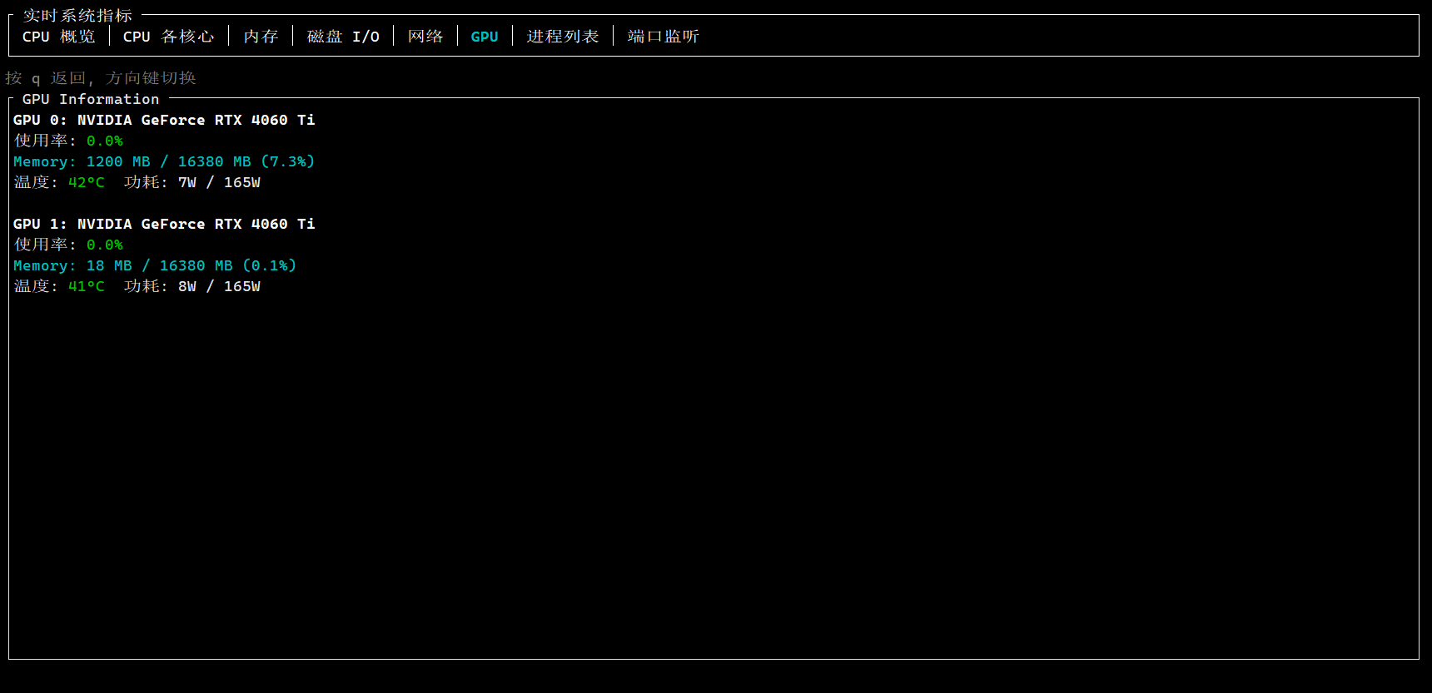The width and height of the screenshot is (1432, 693).
Task: Click GPU 1 memory line showing 18 MB
Action: click(155, 265)
